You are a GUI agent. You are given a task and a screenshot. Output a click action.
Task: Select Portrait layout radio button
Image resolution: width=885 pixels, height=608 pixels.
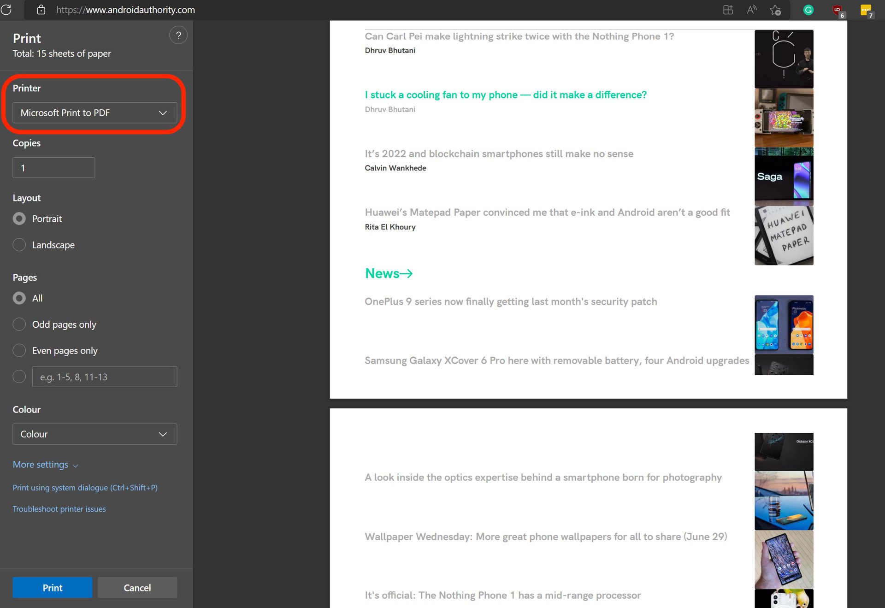tap(19, 218)
